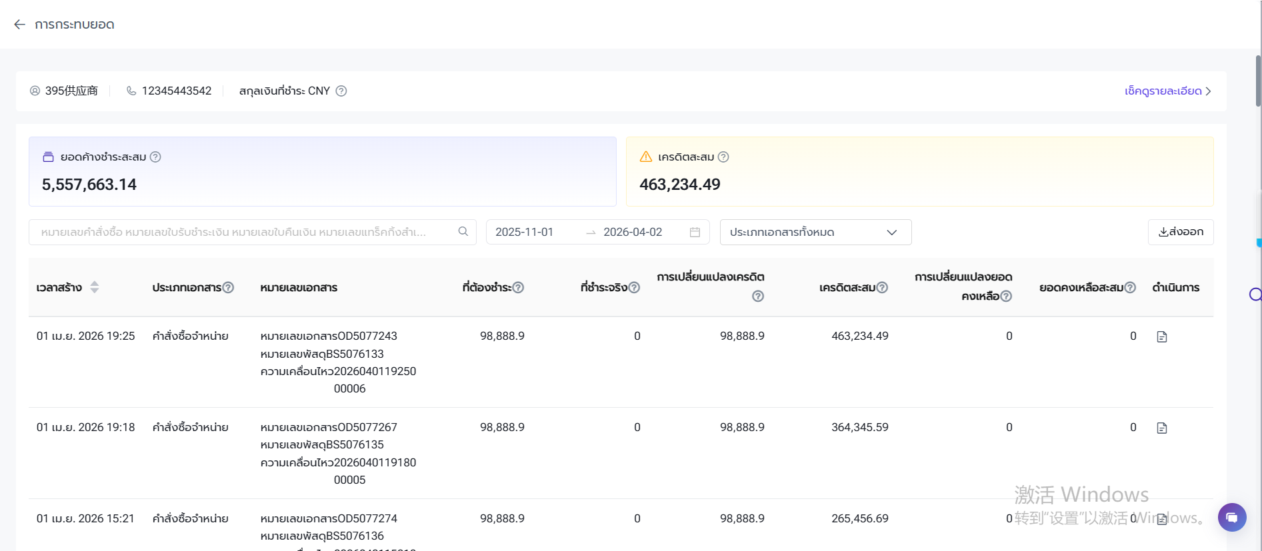Click the help icon beside เครดิตสะสม card title
The image size is (1262, 551).
coord(723,157)
